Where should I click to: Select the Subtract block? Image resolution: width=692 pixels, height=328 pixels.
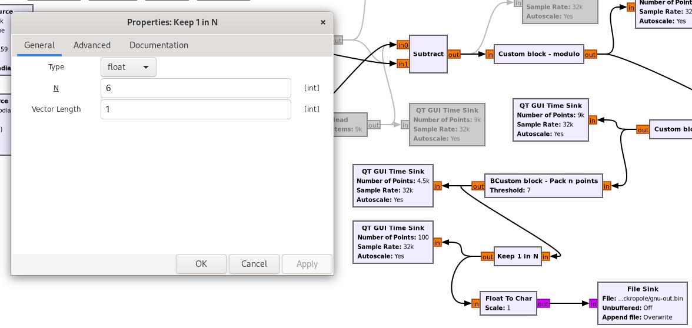coord(428,54)
